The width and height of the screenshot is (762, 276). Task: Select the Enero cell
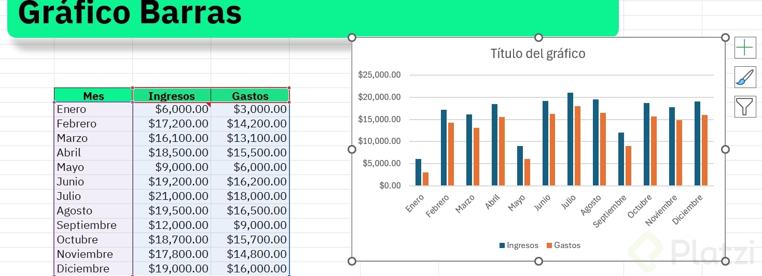(x=93, y=109)
